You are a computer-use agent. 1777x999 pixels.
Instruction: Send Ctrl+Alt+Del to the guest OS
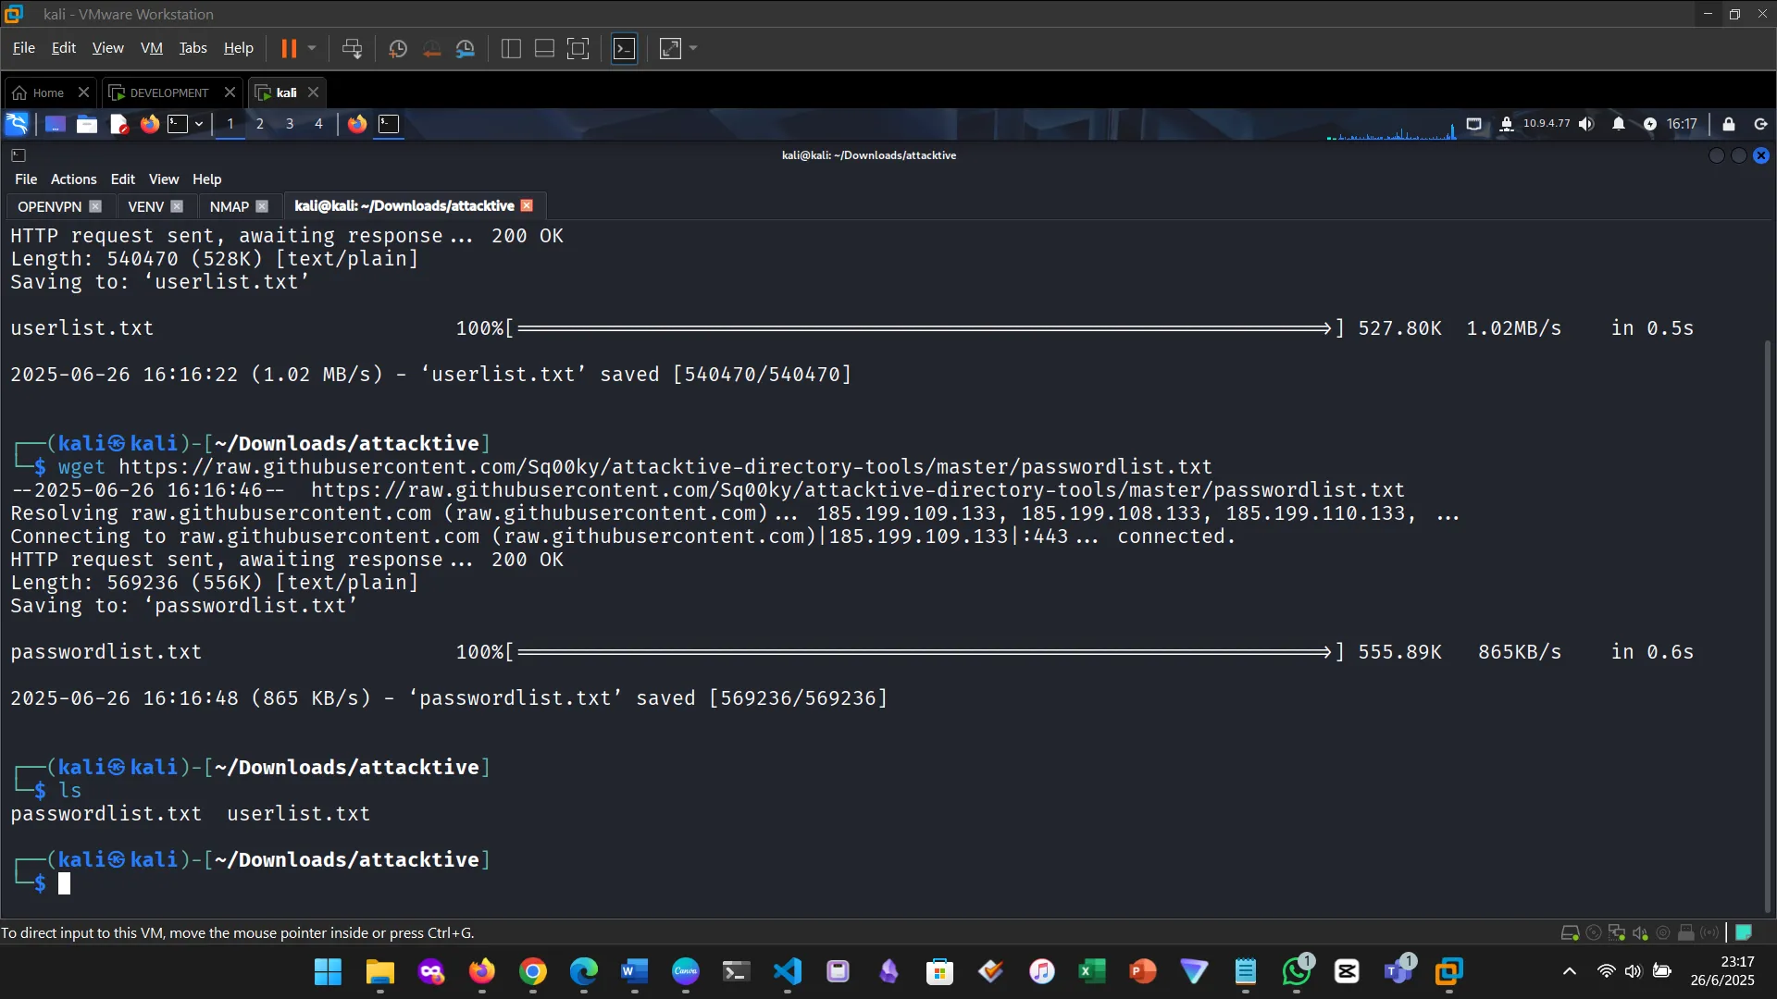[353, 48]
